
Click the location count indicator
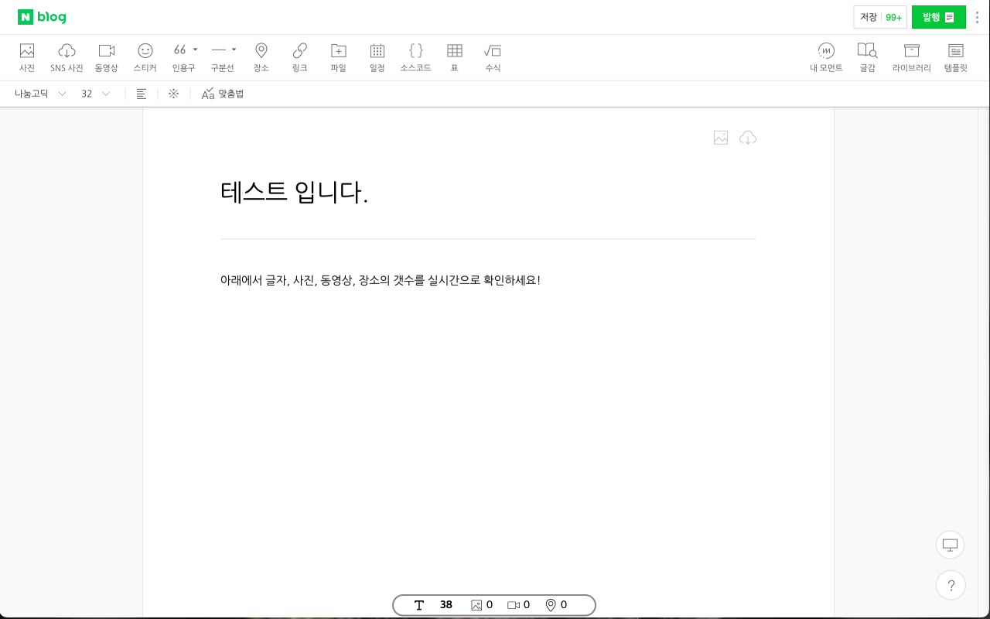556,605
